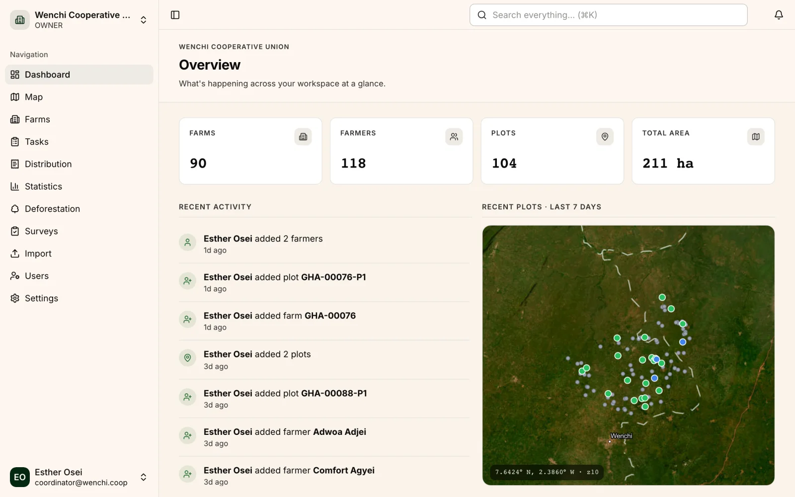
Task: Go to the Map page
Action: 79,97
